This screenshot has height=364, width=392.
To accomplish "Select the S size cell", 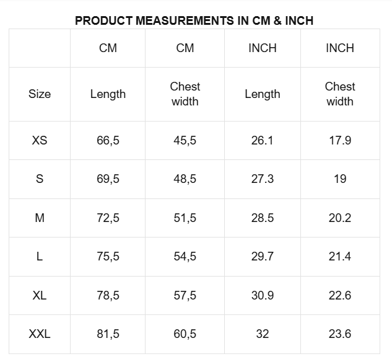I will tap(40, 179).
